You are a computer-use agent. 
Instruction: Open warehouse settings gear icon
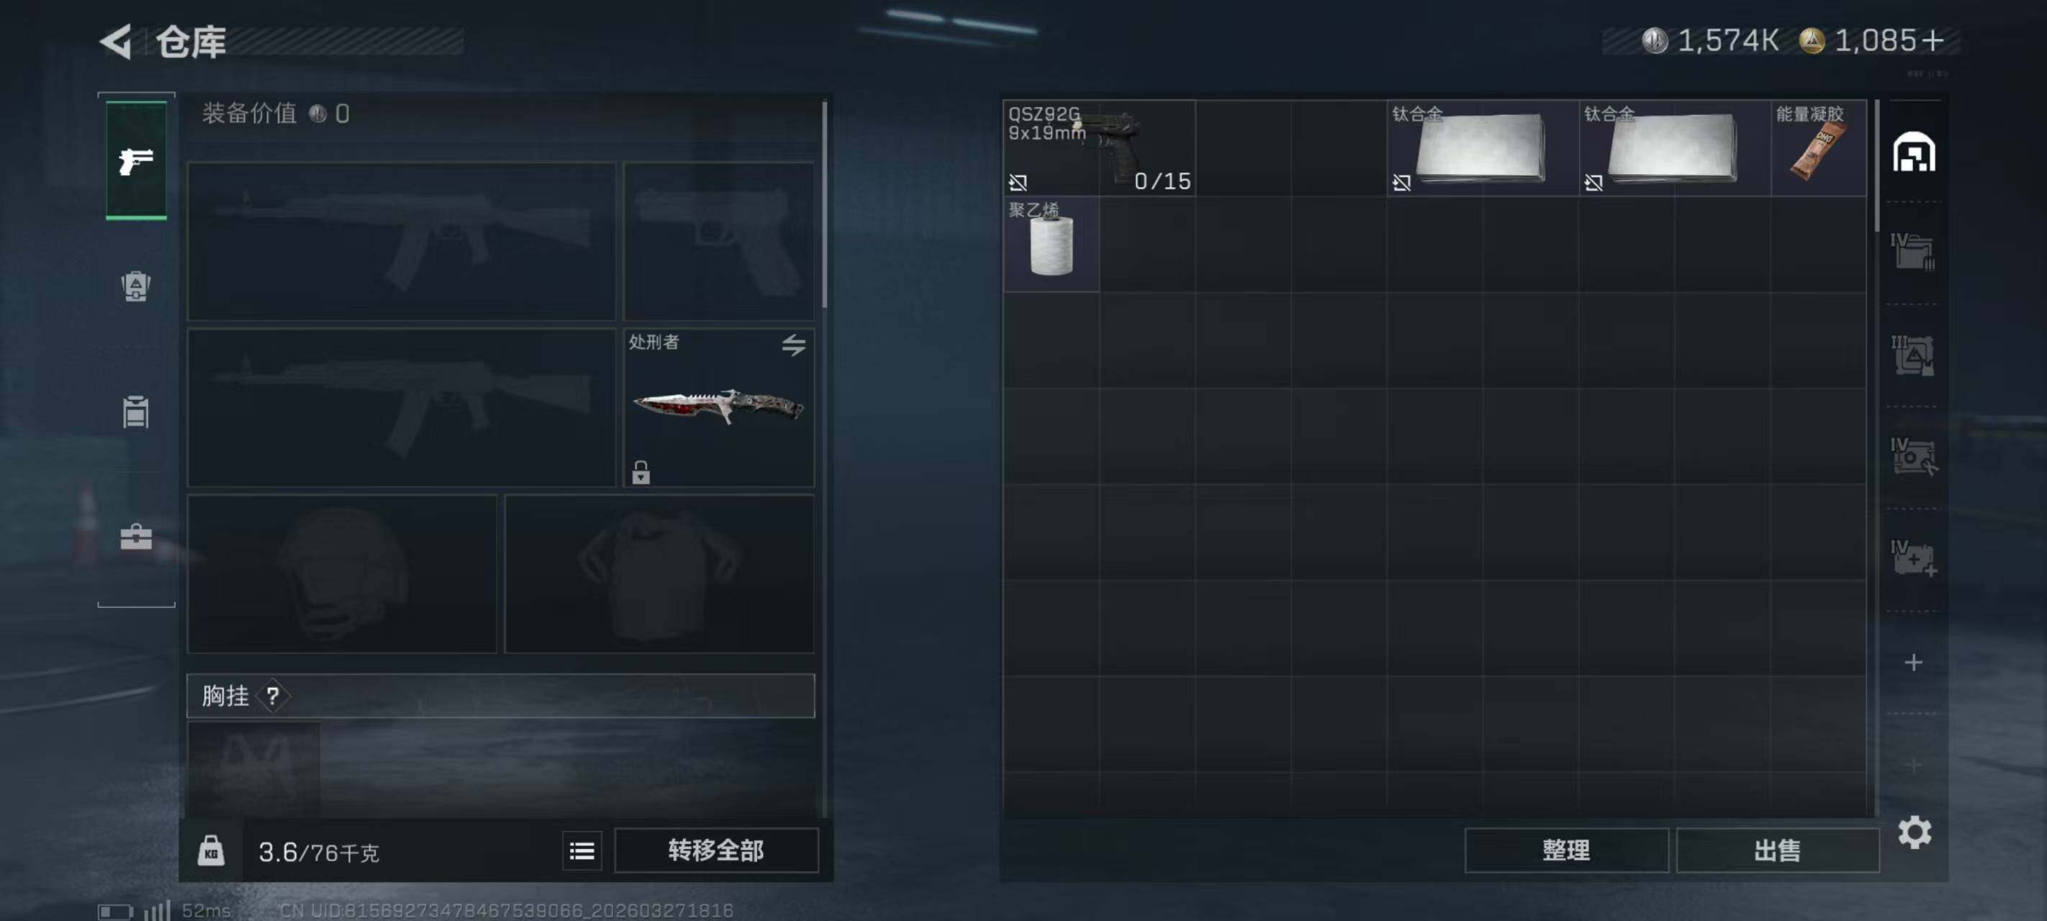pos(1915,832)
